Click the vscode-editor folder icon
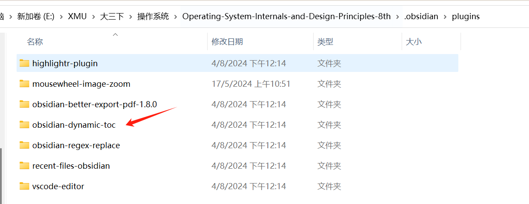The image size is (529, 204). pyautogui.click(x=24, y=186)
